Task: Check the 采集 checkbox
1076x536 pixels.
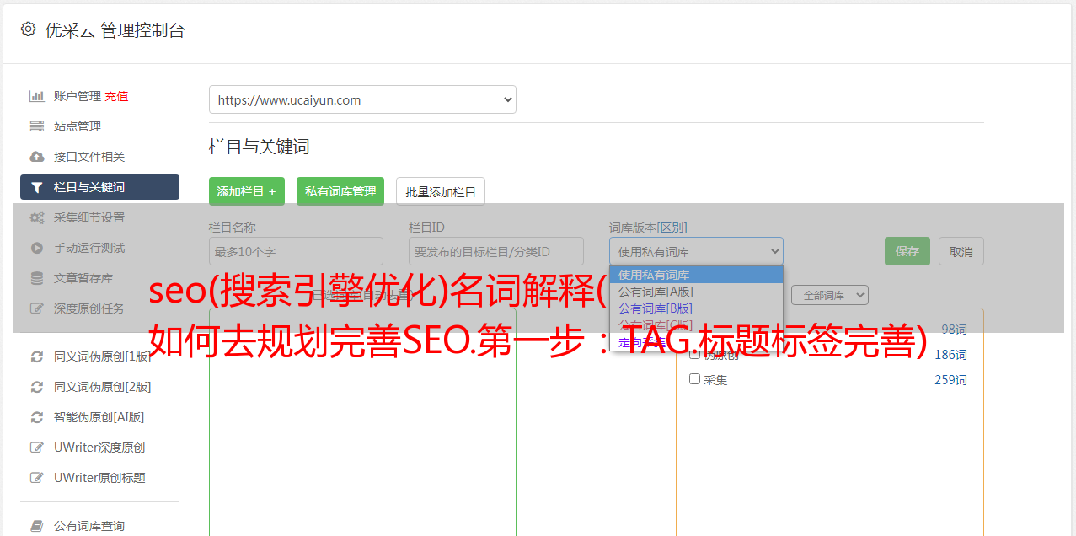Action: [x=695, y=379]
